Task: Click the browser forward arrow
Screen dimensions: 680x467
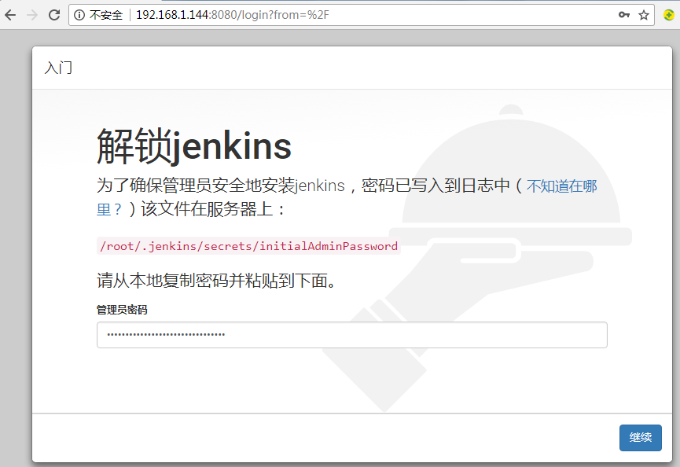Action: click(32, 15)
